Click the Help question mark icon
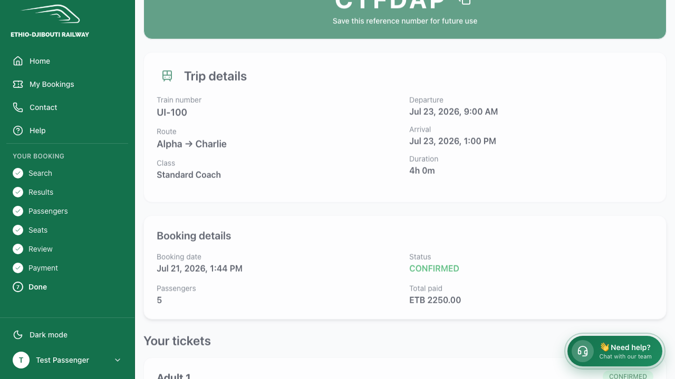The width and height of the screenshot is (675, 379). [18, 131]
